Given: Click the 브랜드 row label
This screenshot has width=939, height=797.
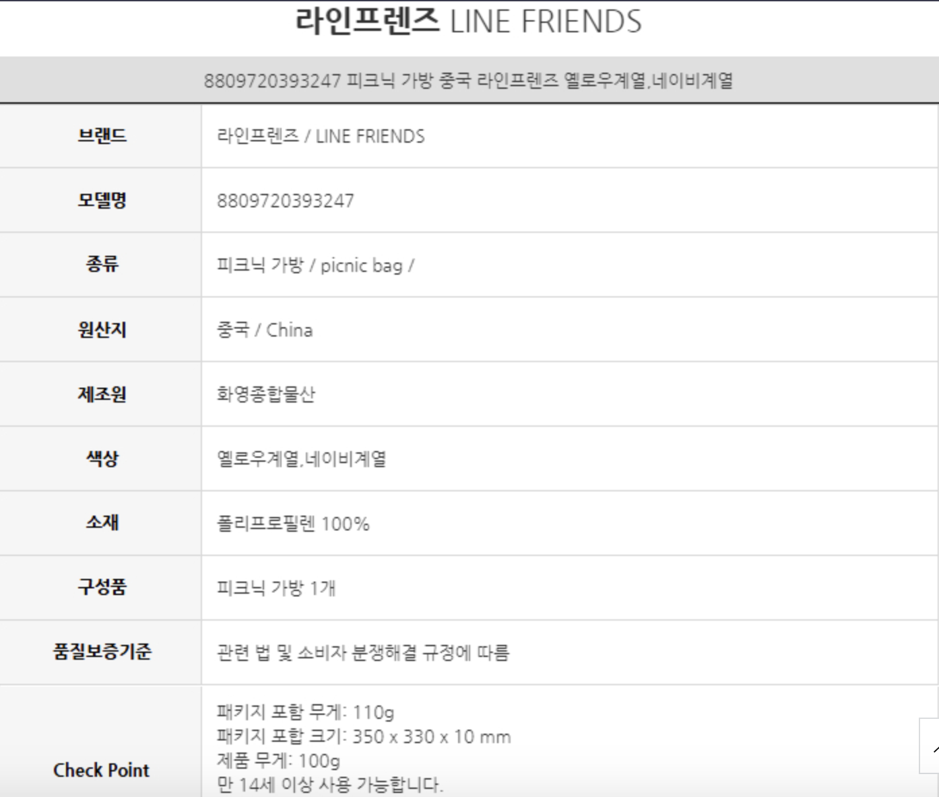Looking at the screenshot, I should 102,136.
